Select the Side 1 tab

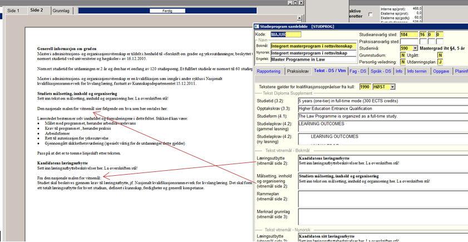14,11
